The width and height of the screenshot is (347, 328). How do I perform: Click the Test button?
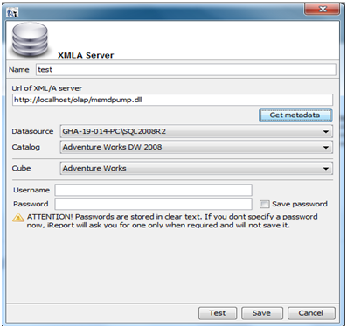pyautogui.click(x=218, y=313)
